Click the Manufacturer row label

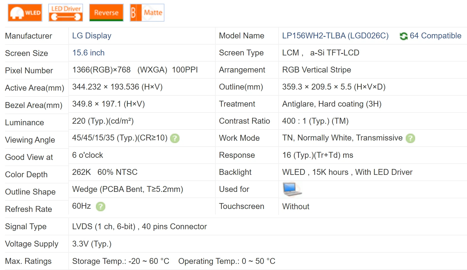point(29,36)
